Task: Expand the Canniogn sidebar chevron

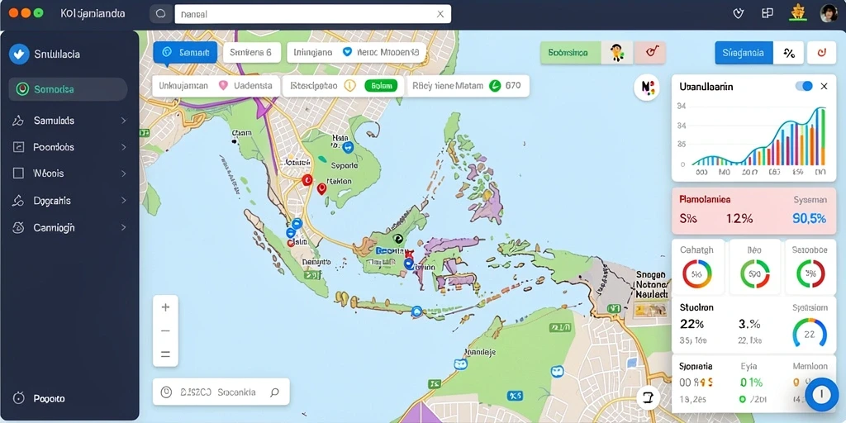Action: [124, 228]
